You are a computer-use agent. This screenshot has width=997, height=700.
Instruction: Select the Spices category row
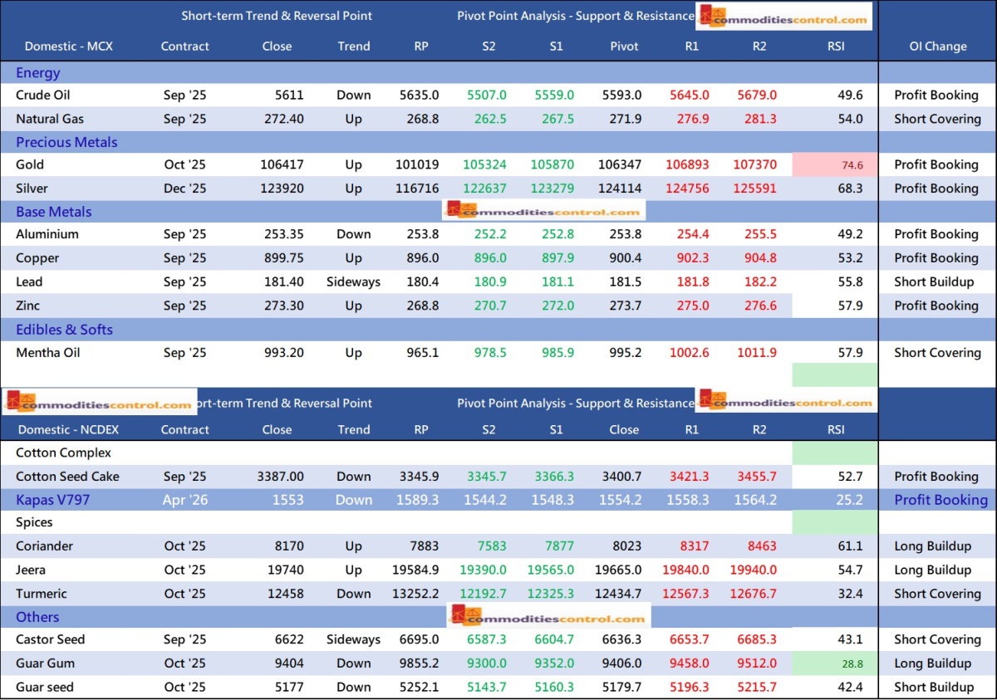[x=34, y=522]
